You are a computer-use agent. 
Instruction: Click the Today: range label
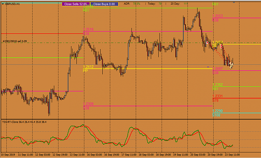click(x=152, y=4)
